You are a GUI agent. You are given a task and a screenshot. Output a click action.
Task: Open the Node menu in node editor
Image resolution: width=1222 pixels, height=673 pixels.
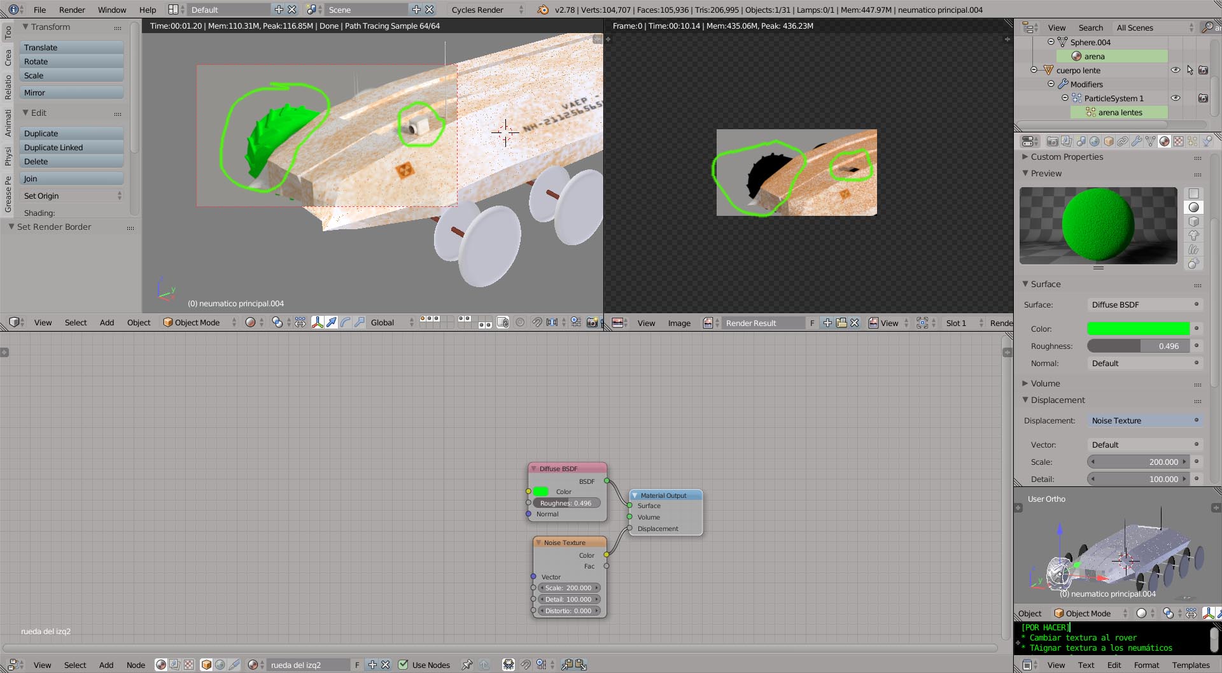pyautogui.click(x=136, y=665)
